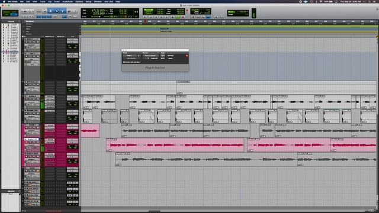Open the Window menu
Screen dimensions: 379x213
[98, 1]
